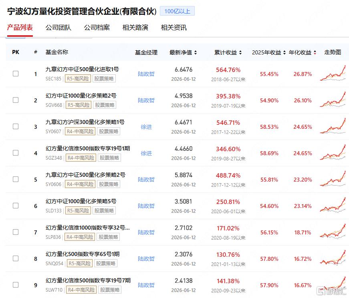349x298 pixels.
Task: Click the R5-高风险 tag on SNQ054
Action: [x=80, y=264]
